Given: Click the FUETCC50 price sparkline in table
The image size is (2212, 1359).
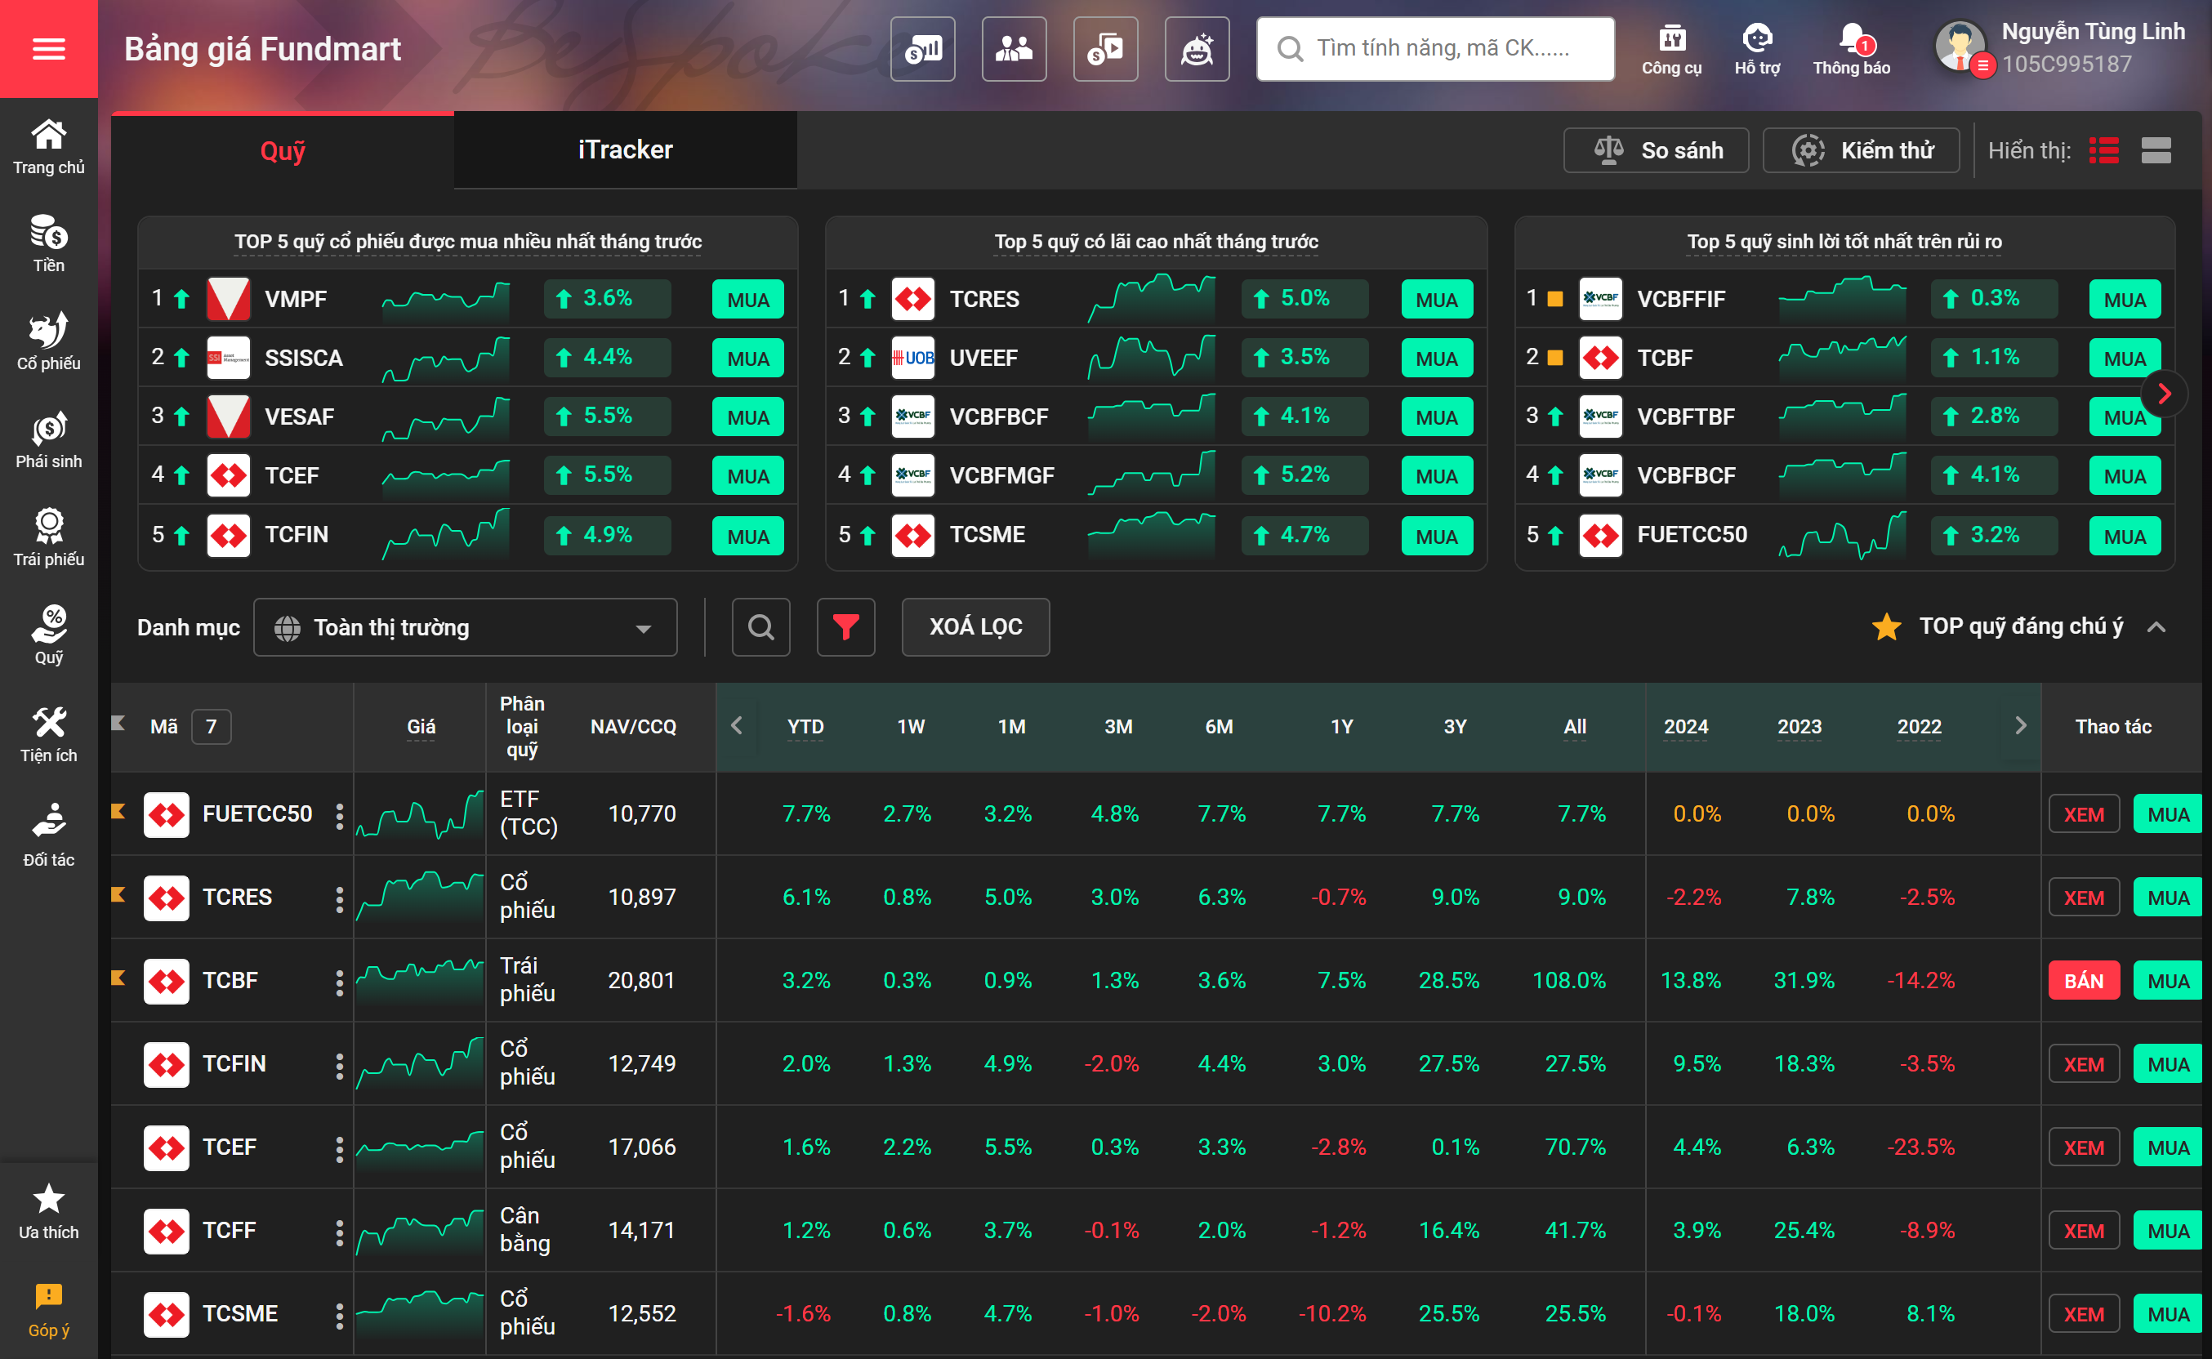Looking at the screenshot, I should [x=420, y=814].
